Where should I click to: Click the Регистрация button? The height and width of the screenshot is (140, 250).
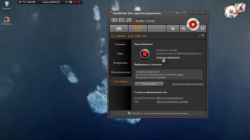[x=149, y=84]
